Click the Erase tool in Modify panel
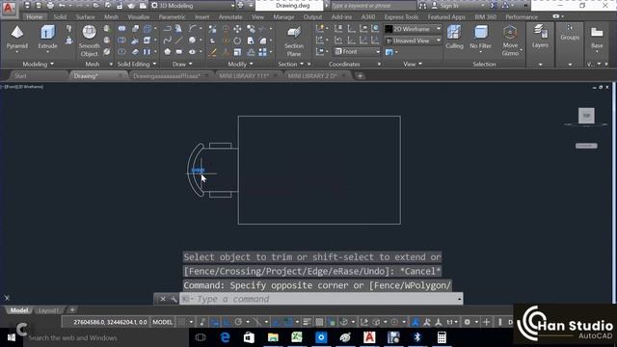 (212, 52)
